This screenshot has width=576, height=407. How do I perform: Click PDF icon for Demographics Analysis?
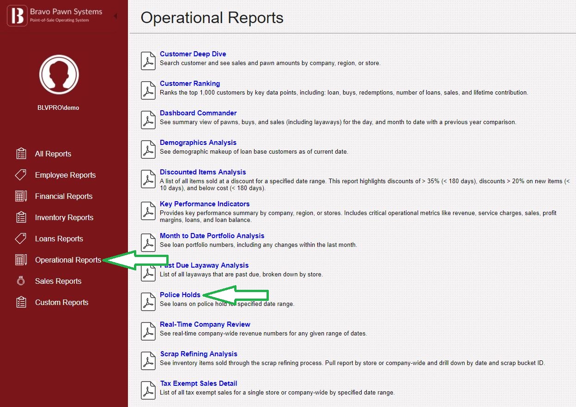[148, 150]
